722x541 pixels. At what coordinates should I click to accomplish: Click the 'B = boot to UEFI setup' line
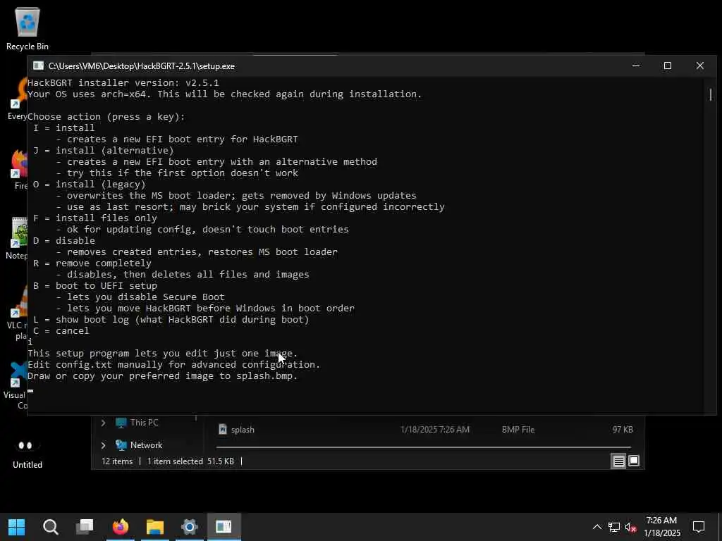[x=95, y=286]
